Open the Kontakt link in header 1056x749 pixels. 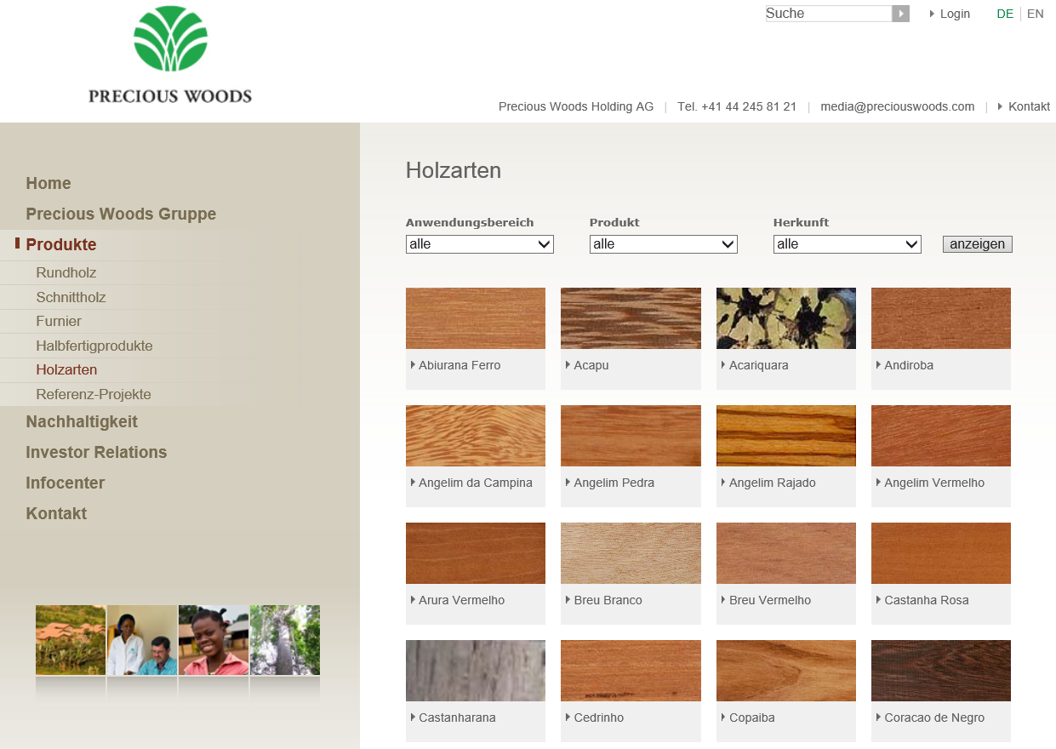click(1030, 106)
